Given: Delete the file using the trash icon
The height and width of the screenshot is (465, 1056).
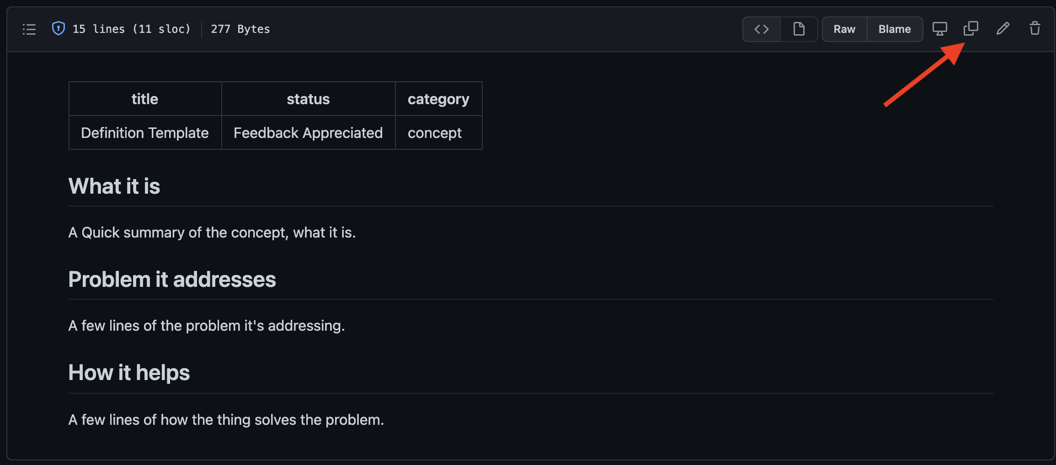Looking at the screenshot, I should [1035, 28].
